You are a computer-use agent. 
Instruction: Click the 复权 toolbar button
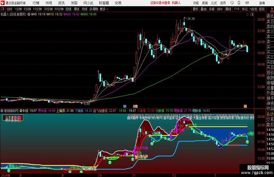(x=195, y=9)
